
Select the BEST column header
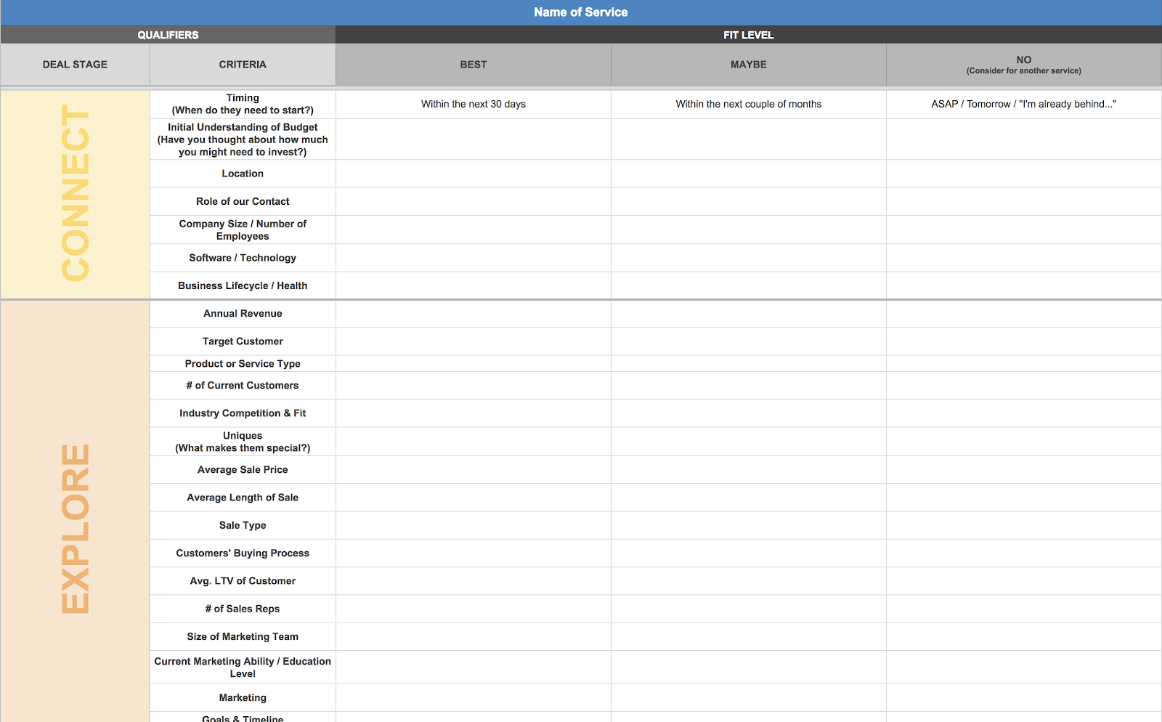(474, 65)
